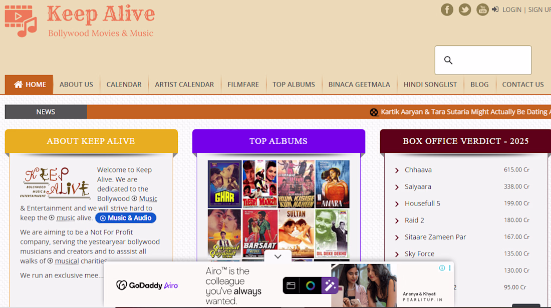Click the BOX OFFICE VERDICT - 2025 header
Screen dimensions: 551x308
click(465, 141)
